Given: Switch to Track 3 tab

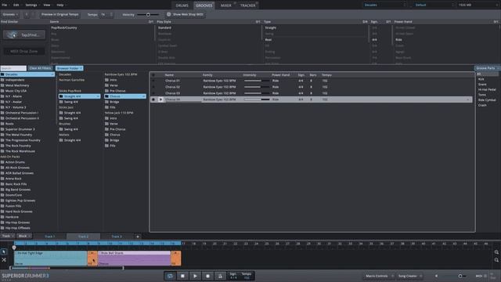Looking at the screenshot, I should 117,237.
